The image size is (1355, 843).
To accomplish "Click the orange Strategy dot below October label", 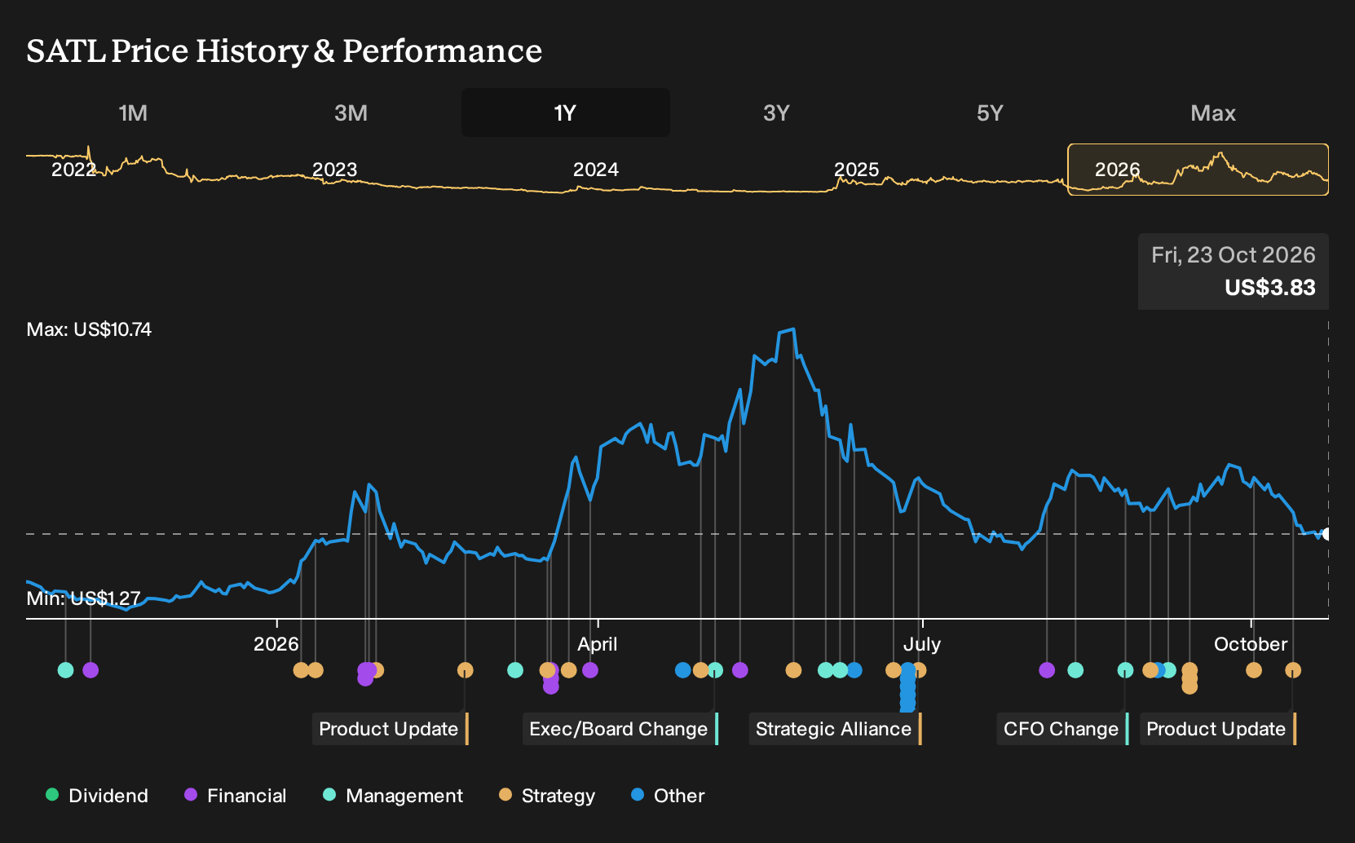I will click(x=1254, y=670).
